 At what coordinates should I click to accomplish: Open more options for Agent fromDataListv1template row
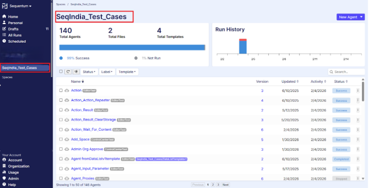coord(358,159)
